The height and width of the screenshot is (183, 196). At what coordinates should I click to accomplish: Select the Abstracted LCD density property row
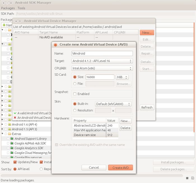(x=95, y=126)
